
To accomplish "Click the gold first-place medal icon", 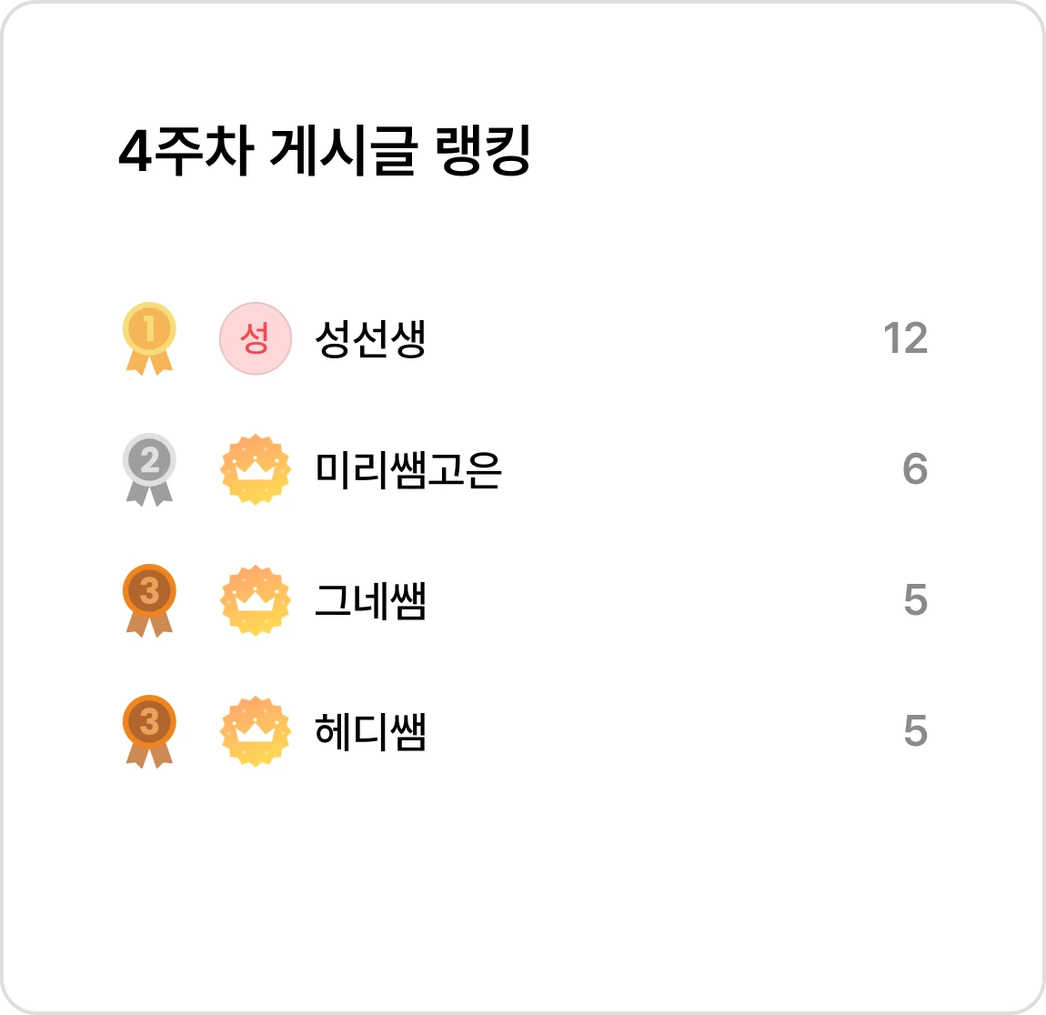I will (149, 338).
